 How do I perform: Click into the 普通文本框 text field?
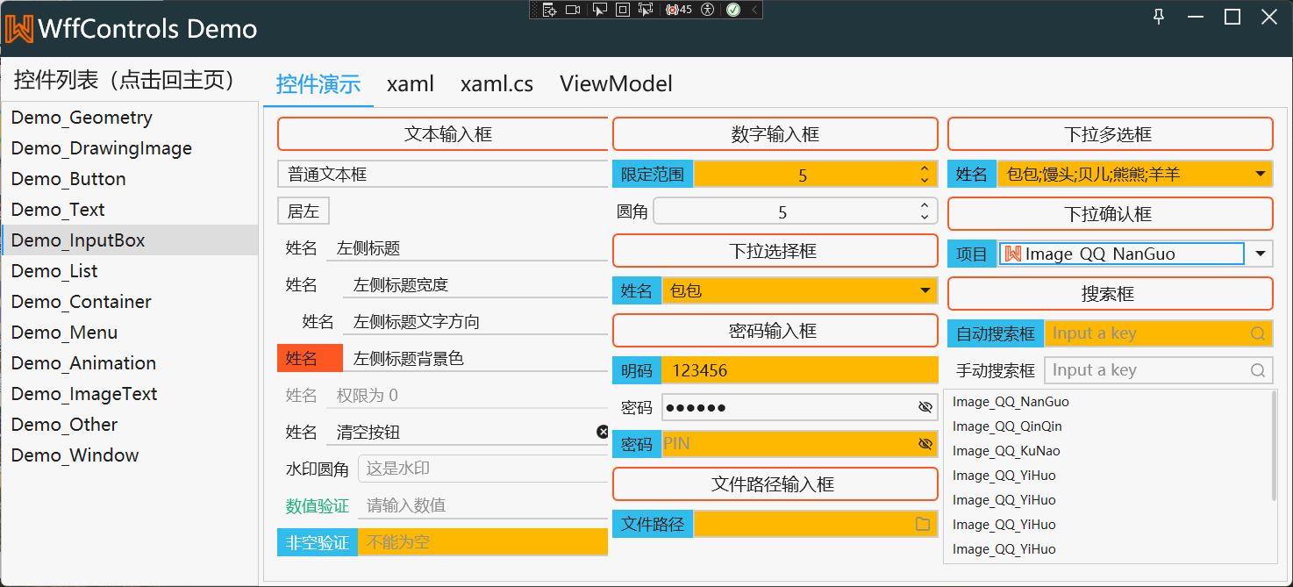coord(443,174)
